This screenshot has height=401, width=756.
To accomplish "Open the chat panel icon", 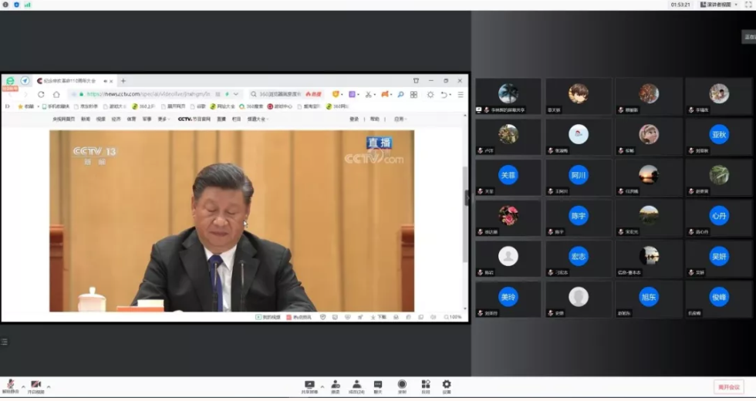I will (378, 385).
